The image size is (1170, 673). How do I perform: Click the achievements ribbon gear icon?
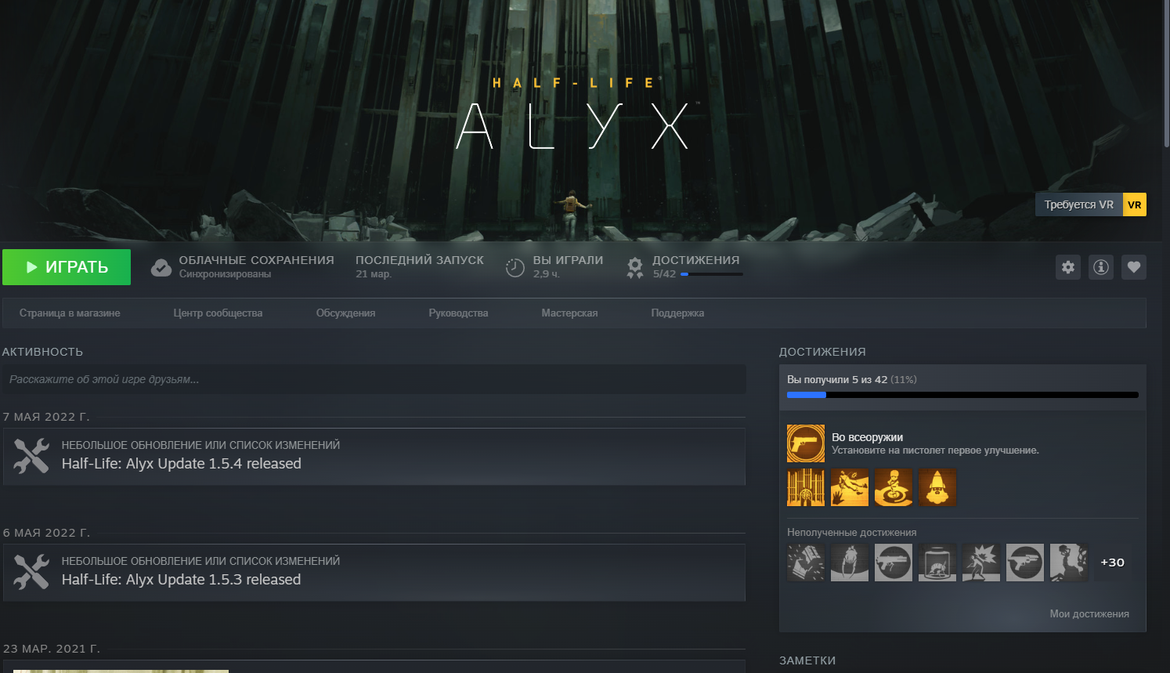point(635,268)
